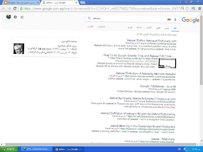The width and height of the screenshot is (203, 152).
Task: Select the Maps (خرائط) search tab
Action: point(139,27)
